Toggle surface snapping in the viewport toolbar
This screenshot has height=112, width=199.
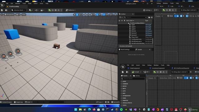[x=88, y=15]
